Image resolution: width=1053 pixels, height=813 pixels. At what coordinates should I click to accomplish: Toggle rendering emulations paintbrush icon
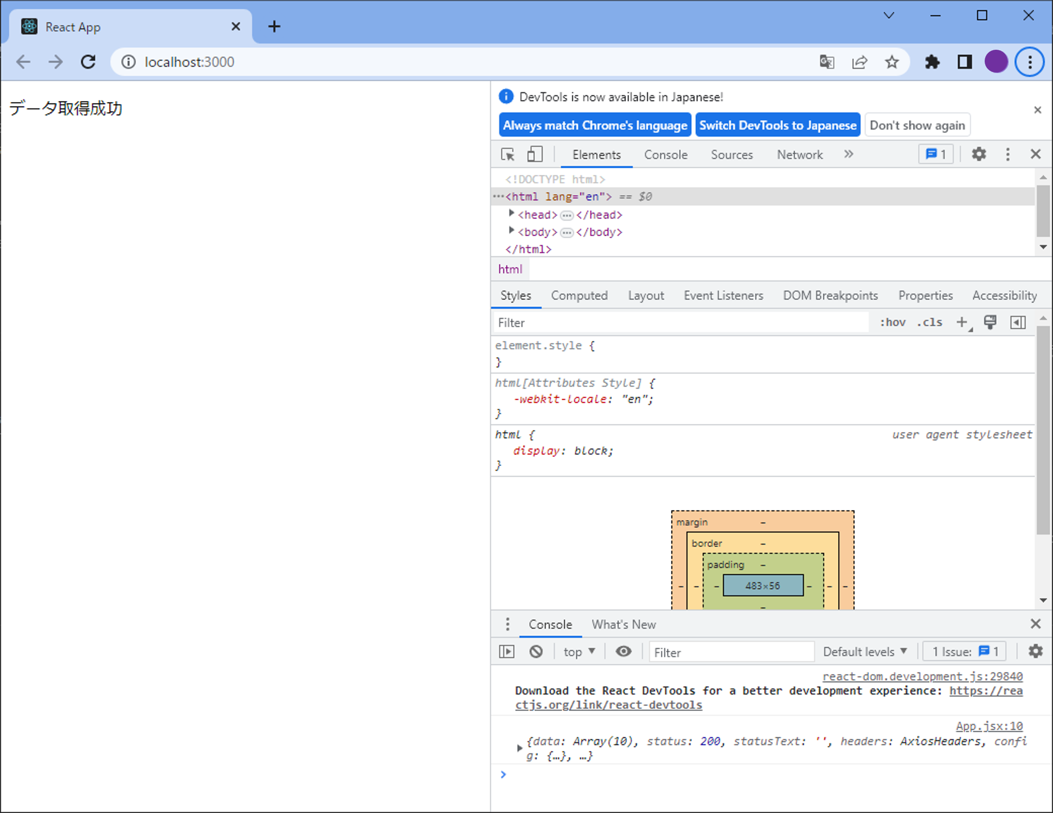click(990, 322)
